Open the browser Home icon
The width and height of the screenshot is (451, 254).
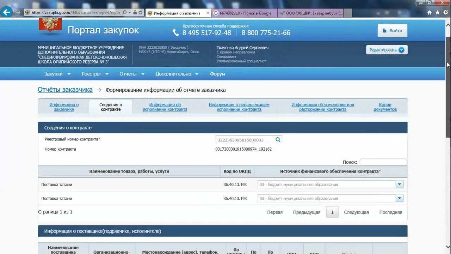click(429, 13)
